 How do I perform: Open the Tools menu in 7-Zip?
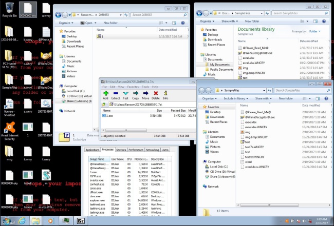coord(145,87)
